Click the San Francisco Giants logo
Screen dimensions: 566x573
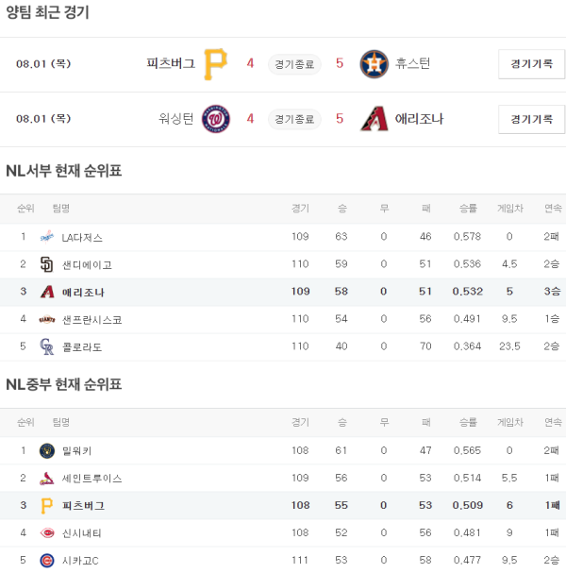point(47,319)
